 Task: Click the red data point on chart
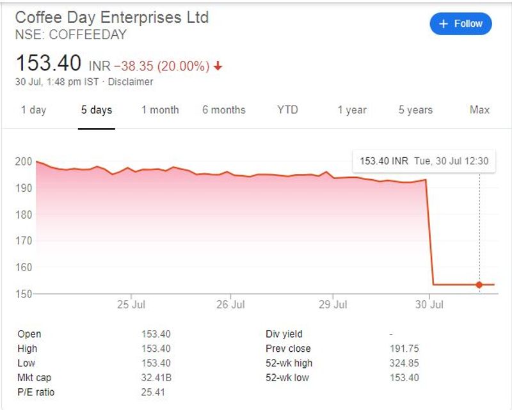tap(479, 285)
